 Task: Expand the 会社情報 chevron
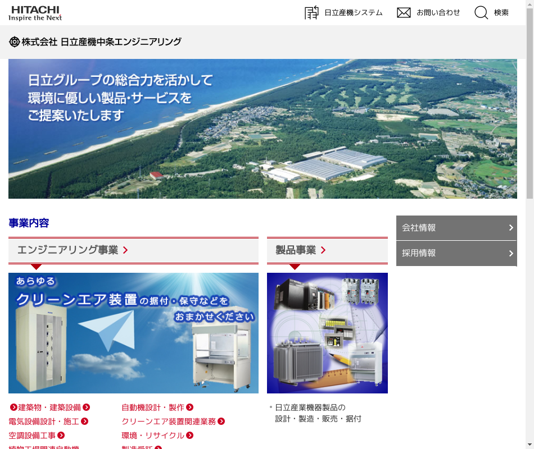(x=510, y=228)
